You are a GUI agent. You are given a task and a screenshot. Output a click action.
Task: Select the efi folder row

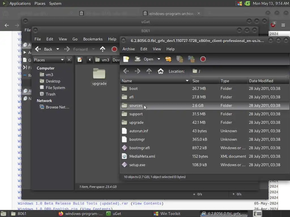click(x=204, y=97)
